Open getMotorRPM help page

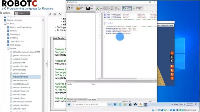[x=19, y=63]
